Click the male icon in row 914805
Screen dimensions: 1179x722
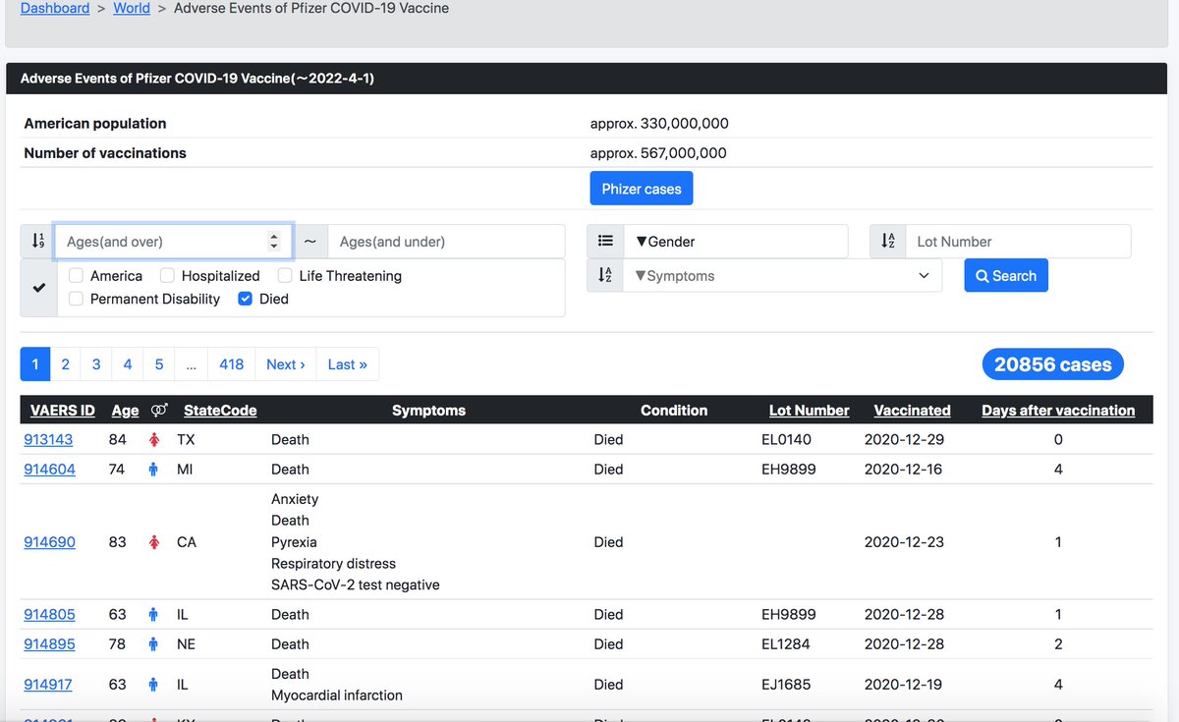[x=153, y=615]
